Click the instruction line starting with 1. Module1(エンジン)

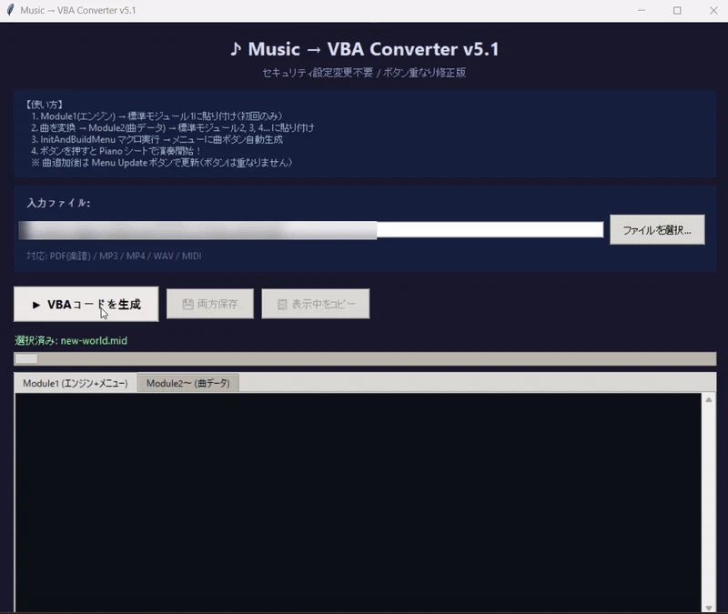157,116
